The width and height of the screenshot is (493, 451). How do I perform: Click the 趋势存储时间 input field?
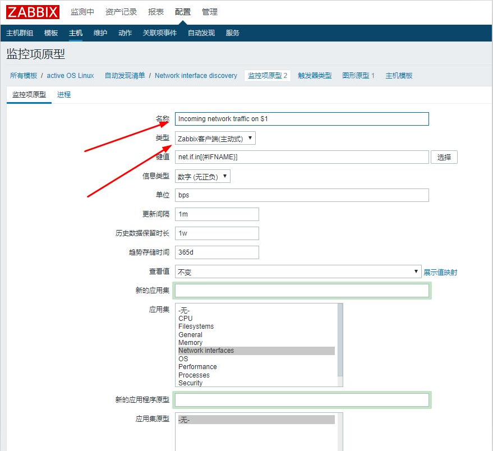coord(217,252)
